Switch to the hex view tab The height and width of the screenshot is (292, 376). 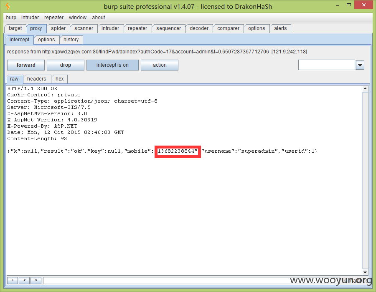pos(60,79)
